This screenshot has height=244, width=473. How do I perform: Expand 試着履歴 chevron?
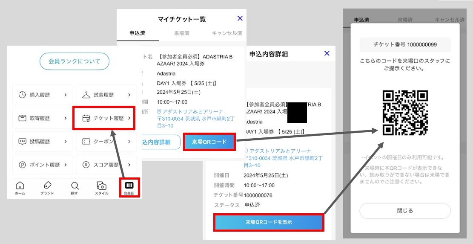(129, 95)
